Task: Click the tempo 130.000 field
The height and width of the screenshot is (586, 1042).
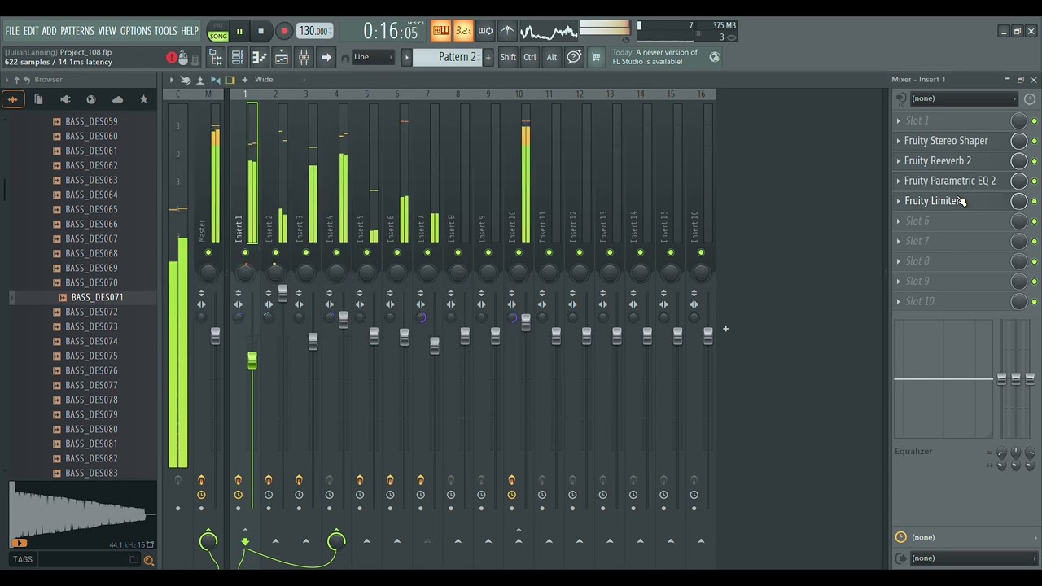Action: pyautogui.click(x=313, y=32)
